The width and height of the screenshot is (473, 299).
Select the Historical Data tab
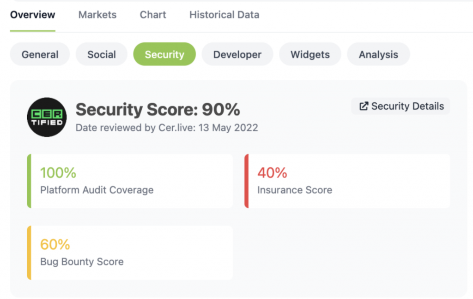(224, 15)
